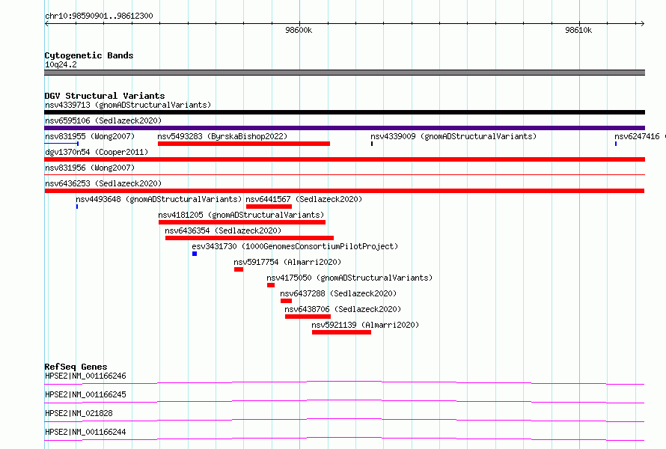Open the nsv831955 (Wong2007) label

point(90,136)
